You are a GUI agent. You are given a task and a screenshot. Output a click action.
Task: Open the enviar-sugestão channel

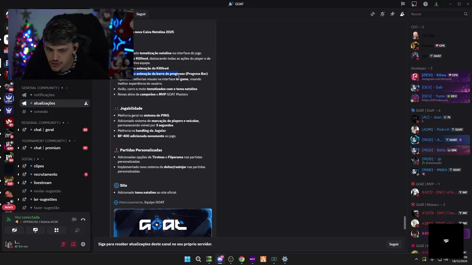point(55,191)
